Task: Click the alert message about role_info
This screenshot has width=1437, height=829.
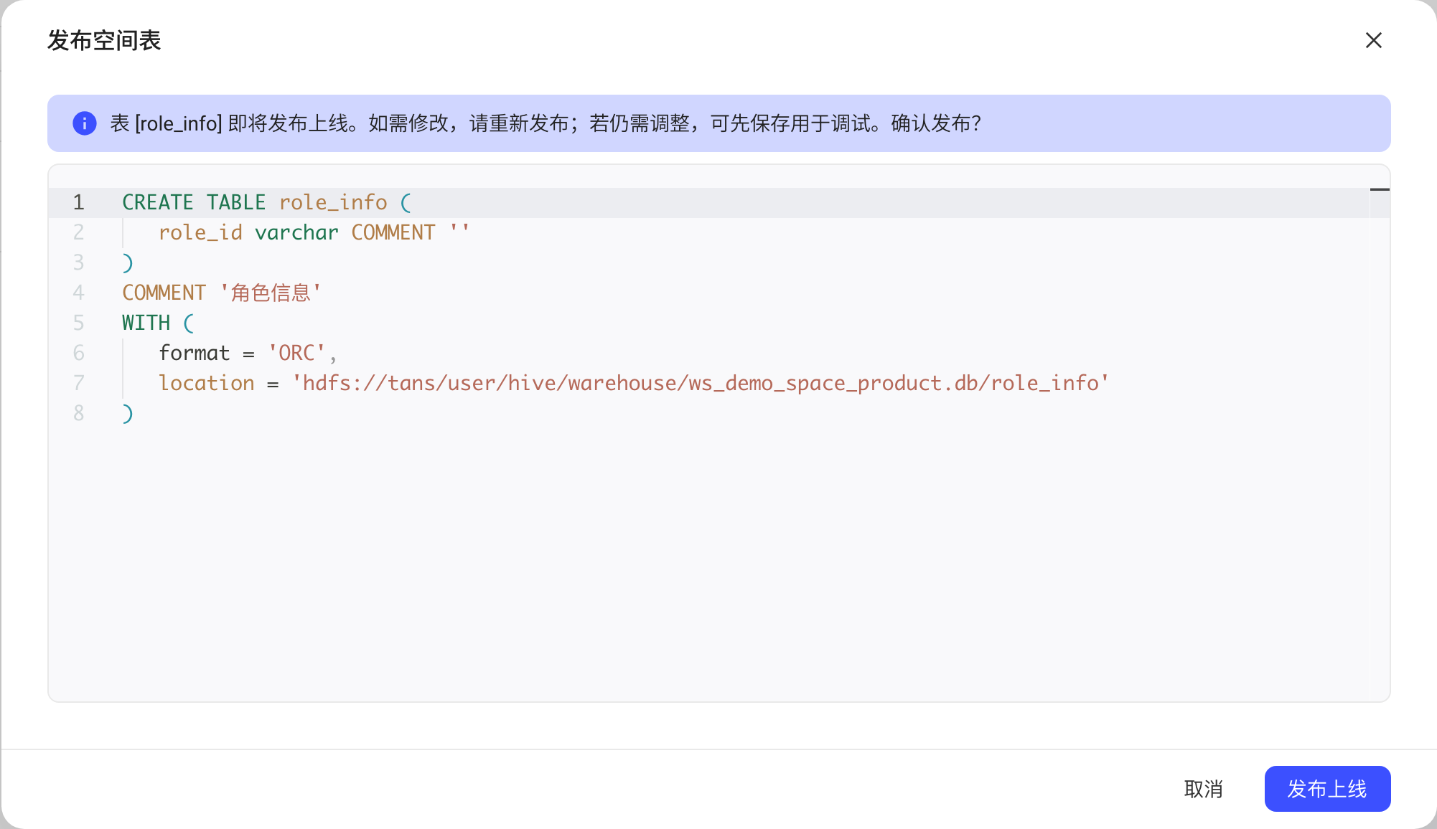Action: 546,123
